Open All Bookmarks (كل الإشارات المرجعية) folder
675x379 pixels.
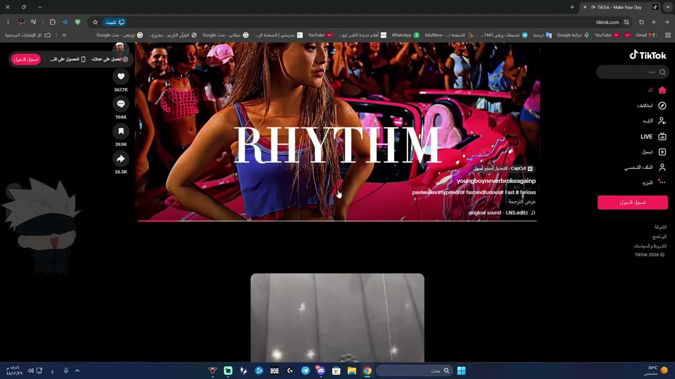click(28, 35)
